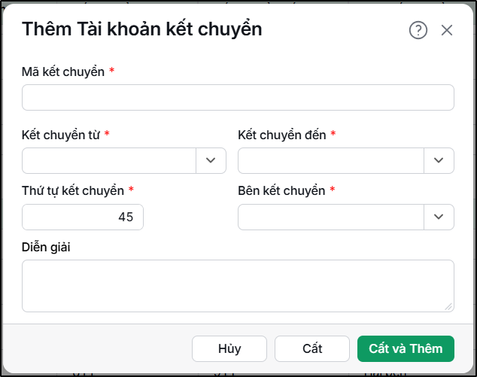Click the green Cất và Thêm button

[x=406, y=348]
